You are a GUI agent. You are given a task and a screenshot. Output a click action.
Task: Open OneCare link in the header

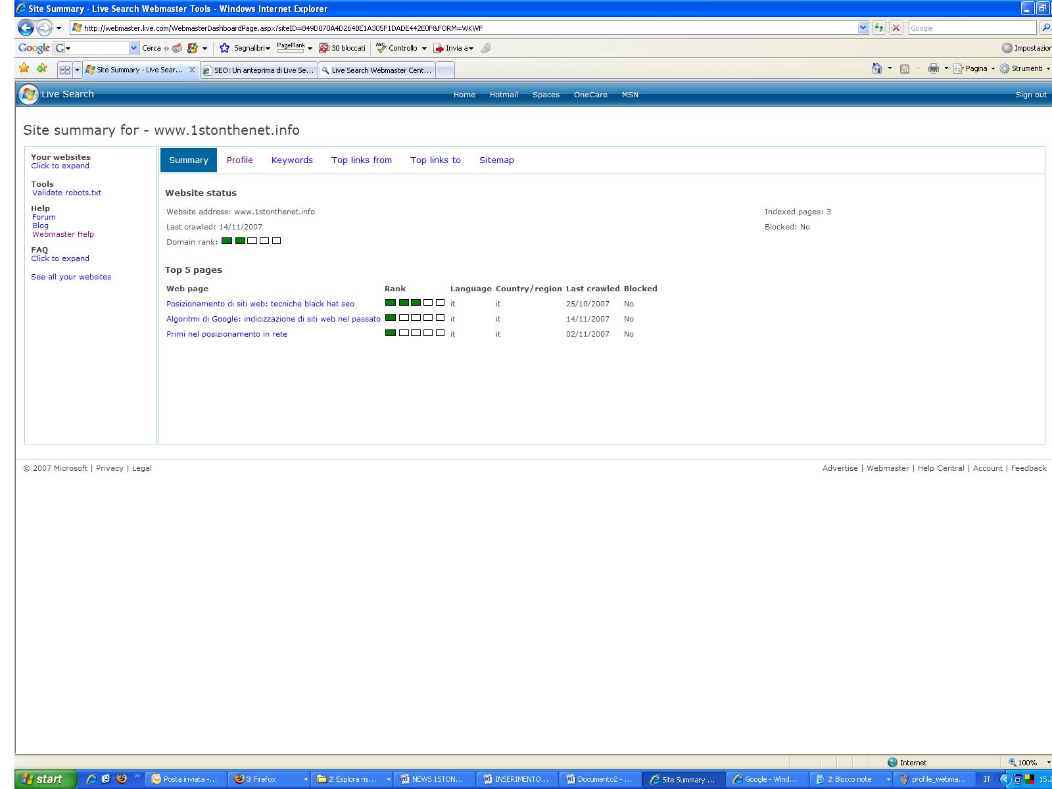[x=590, y=95]
